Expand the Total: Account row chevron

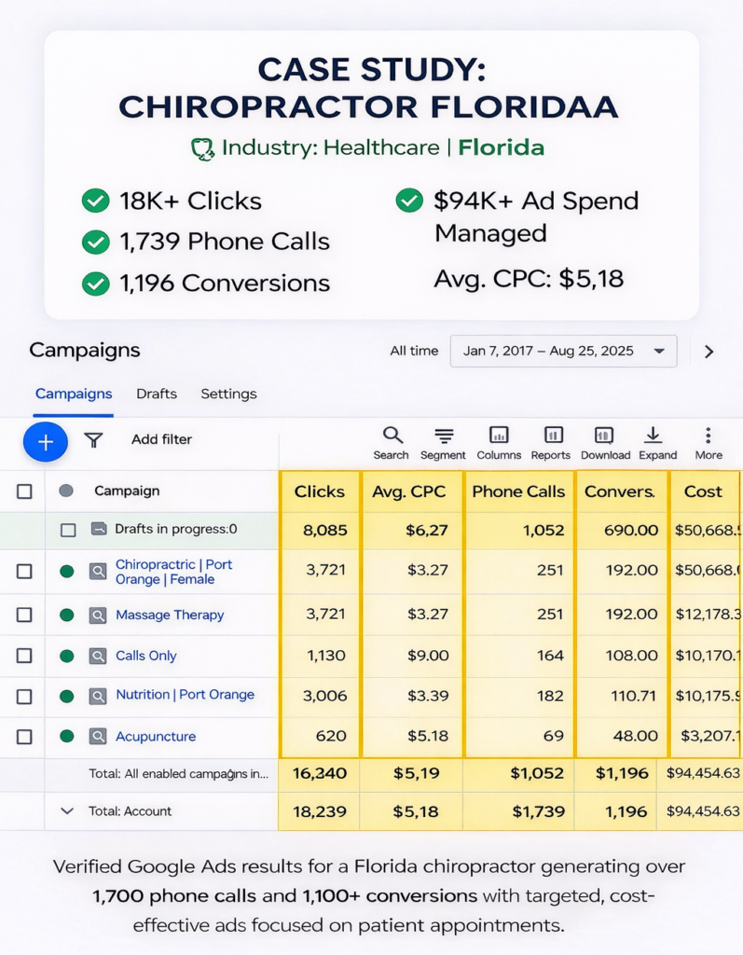tap(66, 811)
